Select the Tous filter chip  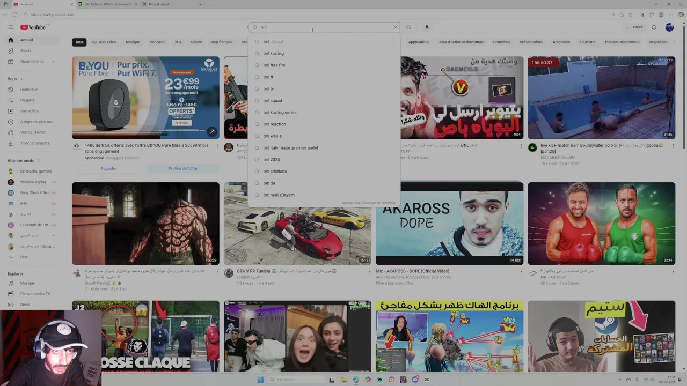click(79, 42)
